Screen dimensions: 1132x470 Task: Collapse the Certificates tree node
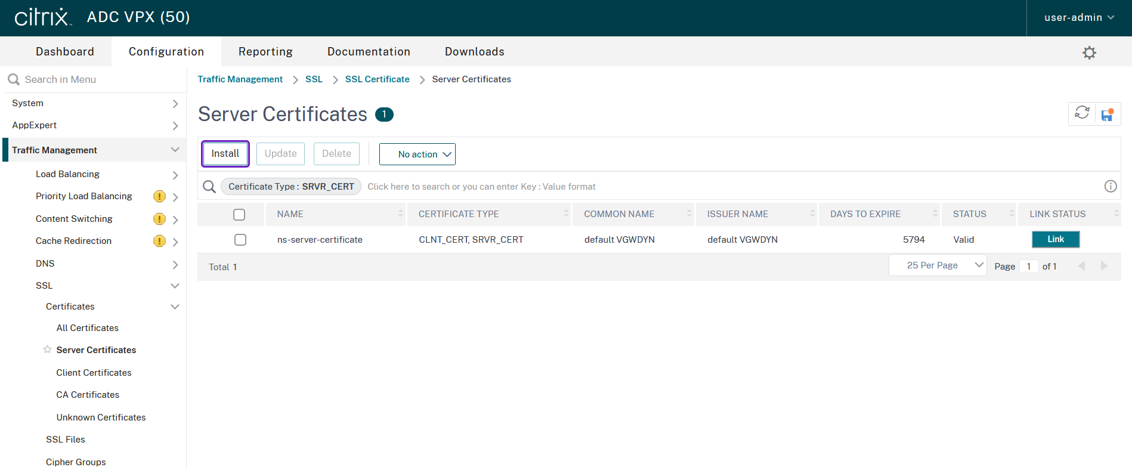point(175,307)
